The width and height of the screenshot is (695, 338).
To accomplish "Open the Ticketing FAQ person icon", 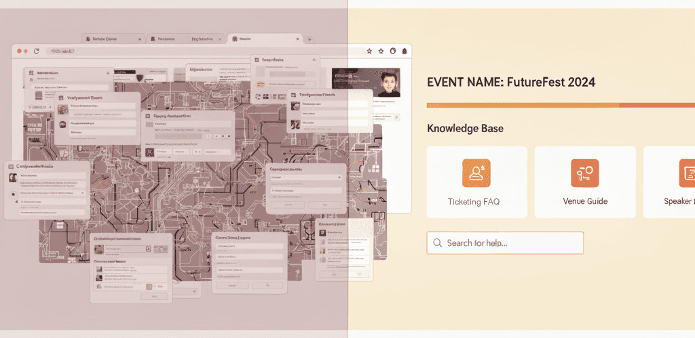I will click(x=476, y=173).
